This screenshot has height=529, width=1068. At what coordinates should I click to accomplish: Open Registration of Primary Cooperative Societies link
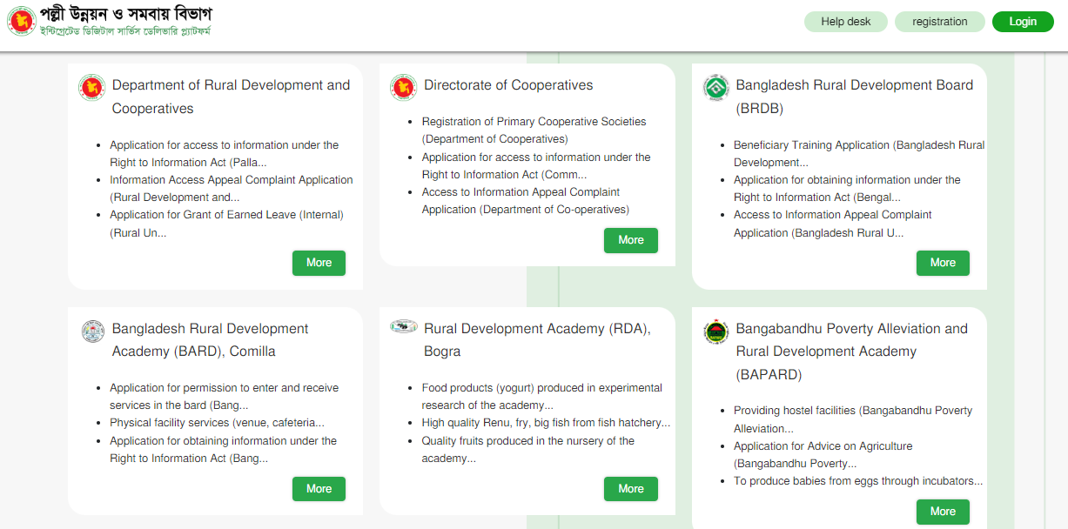[534, 130]
